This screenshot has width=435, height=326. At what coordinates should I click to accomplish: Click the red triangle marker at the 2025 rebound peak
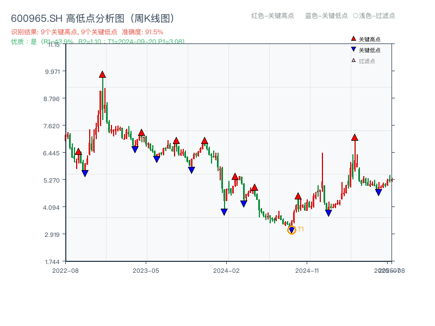(x=355, y=138)
